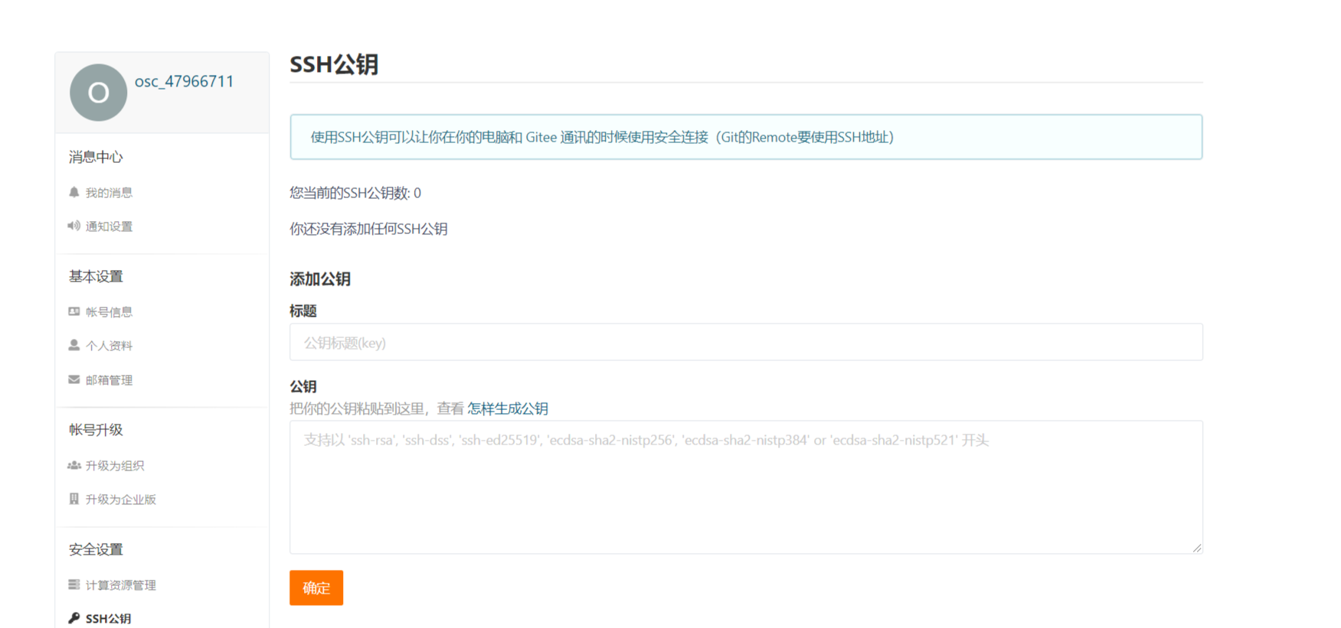1341x628 pixels.
Task: Click the building icon beside 升级为企业版
Action: point(74,499)
